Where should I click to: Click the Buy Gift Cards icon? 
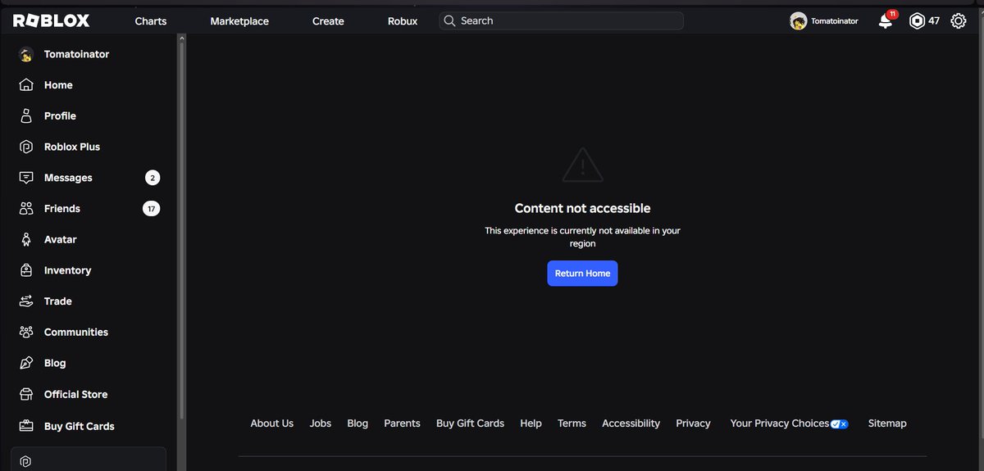tap(26, 426)
